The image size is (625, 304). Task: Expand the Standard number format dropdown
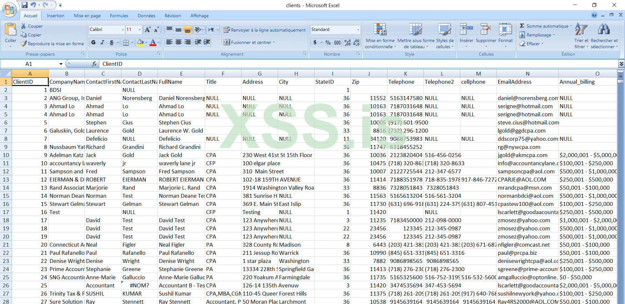pos(358,30)
